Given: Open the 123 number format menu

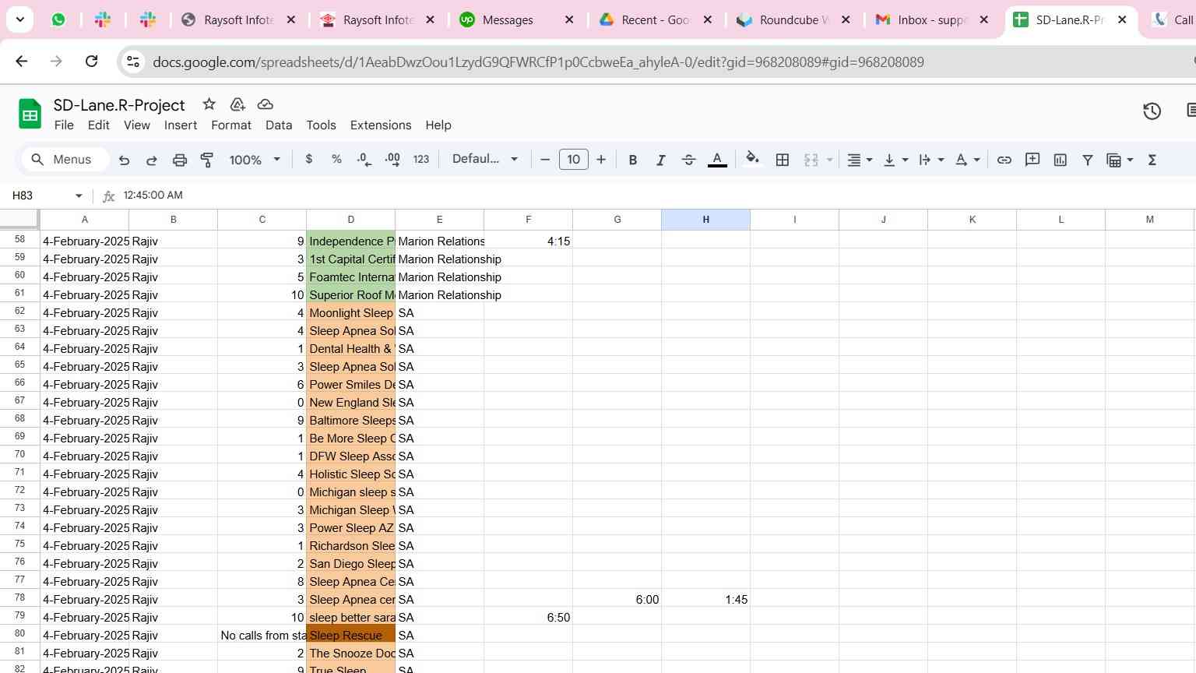Looking at the screenshot, I should click(421, 159).
